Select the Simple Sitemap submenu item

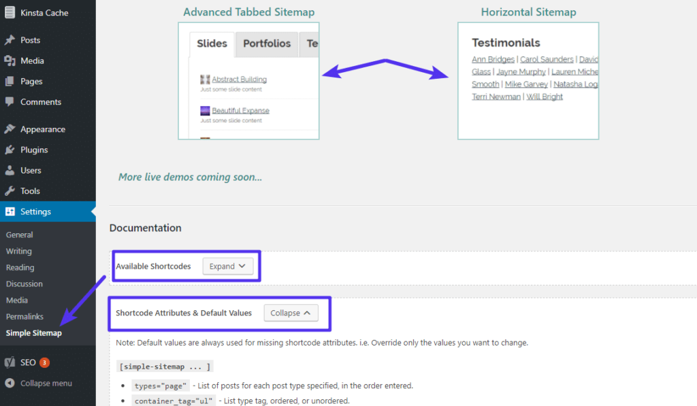pyautogui.click(x=34, y=333)
